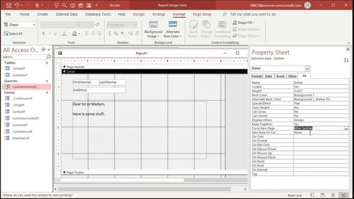
Task: Switch to the Other tab in the Property Sheet
Action: point(292,76)
